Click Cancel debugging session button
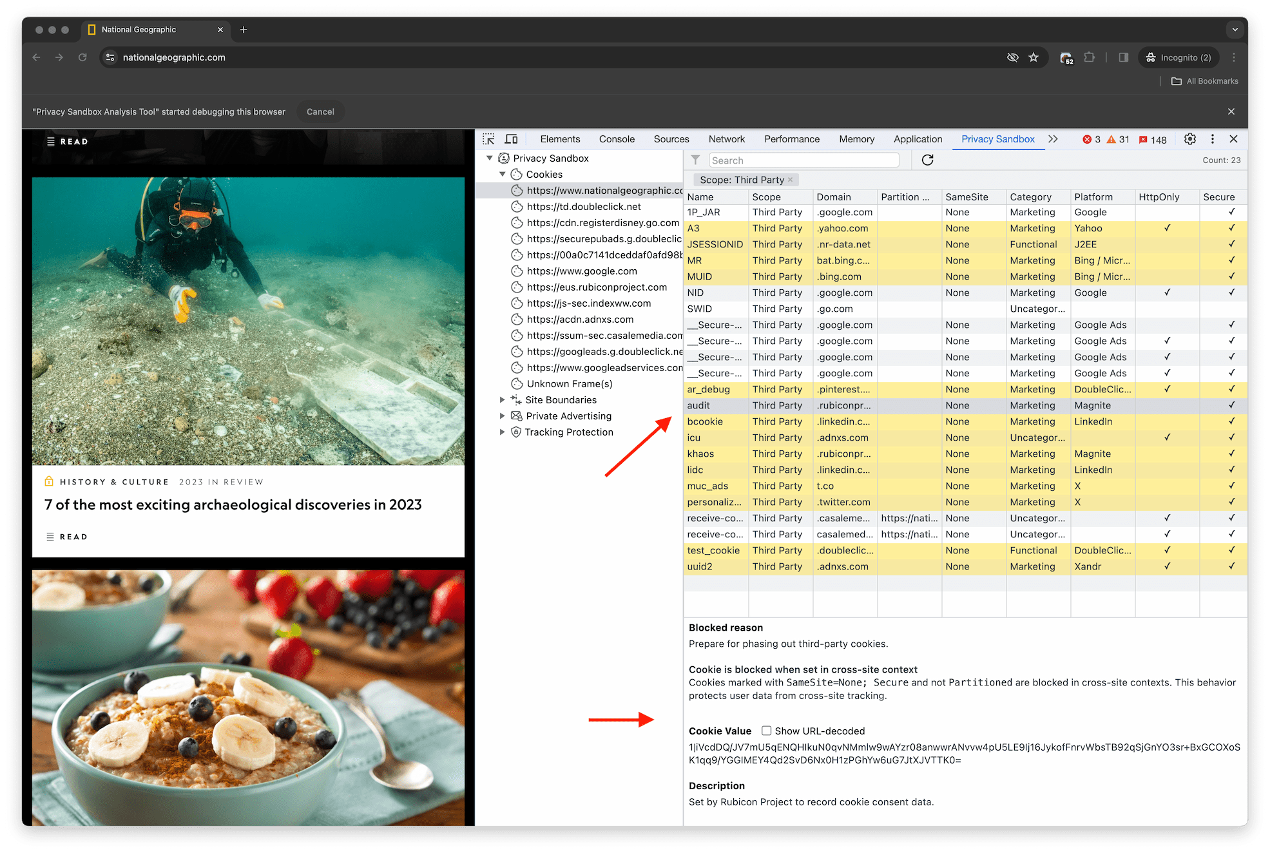Image resolution: width=1270 pixels, height=853 pixels. click(x=321, y=111)
